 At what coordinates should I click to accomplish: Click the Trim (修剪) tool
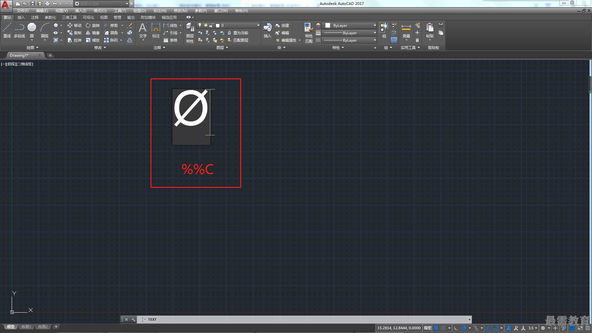click(111, 26)
